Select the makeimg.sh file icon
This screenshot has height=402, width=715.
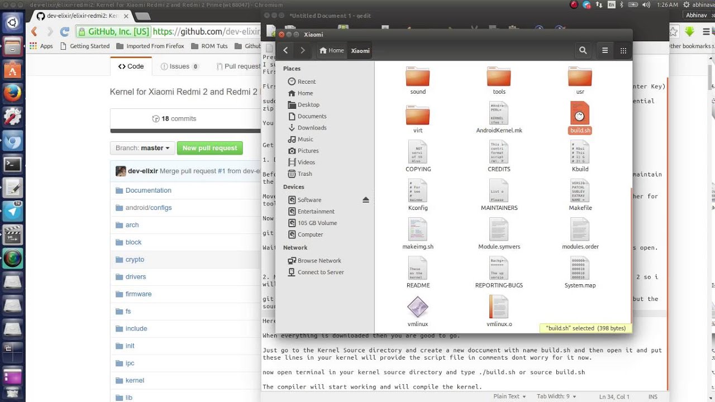click(x=418, y=229)
